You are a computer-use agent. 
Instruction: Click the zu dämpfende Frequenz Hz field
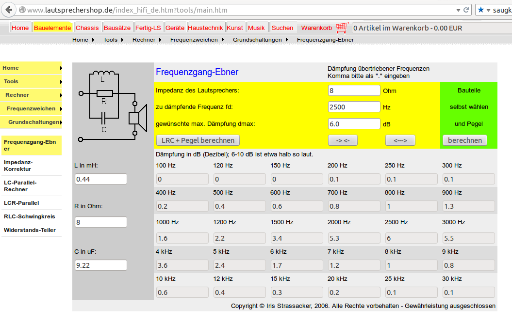(x=354, y=107)
